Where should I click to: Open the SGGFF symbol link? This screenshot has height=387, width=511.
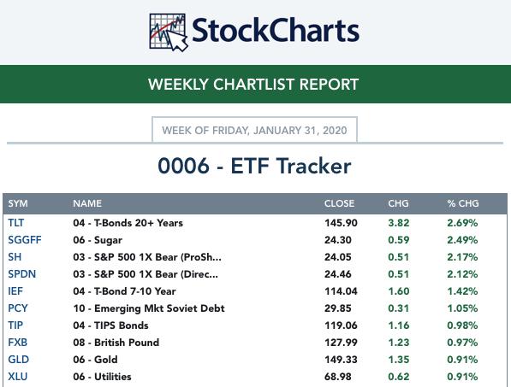25,240
